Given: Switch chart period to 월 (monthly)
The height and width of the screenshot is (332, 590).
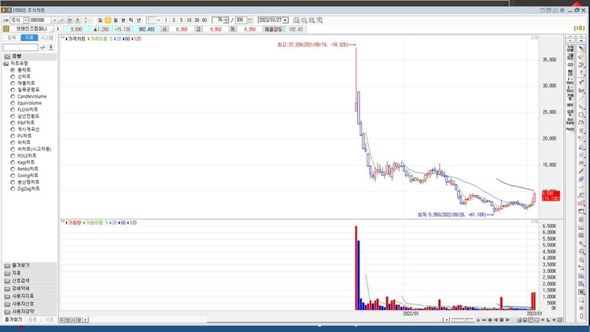Looking at the screenshot, I should pyautogui.click(x=116, y=20).
